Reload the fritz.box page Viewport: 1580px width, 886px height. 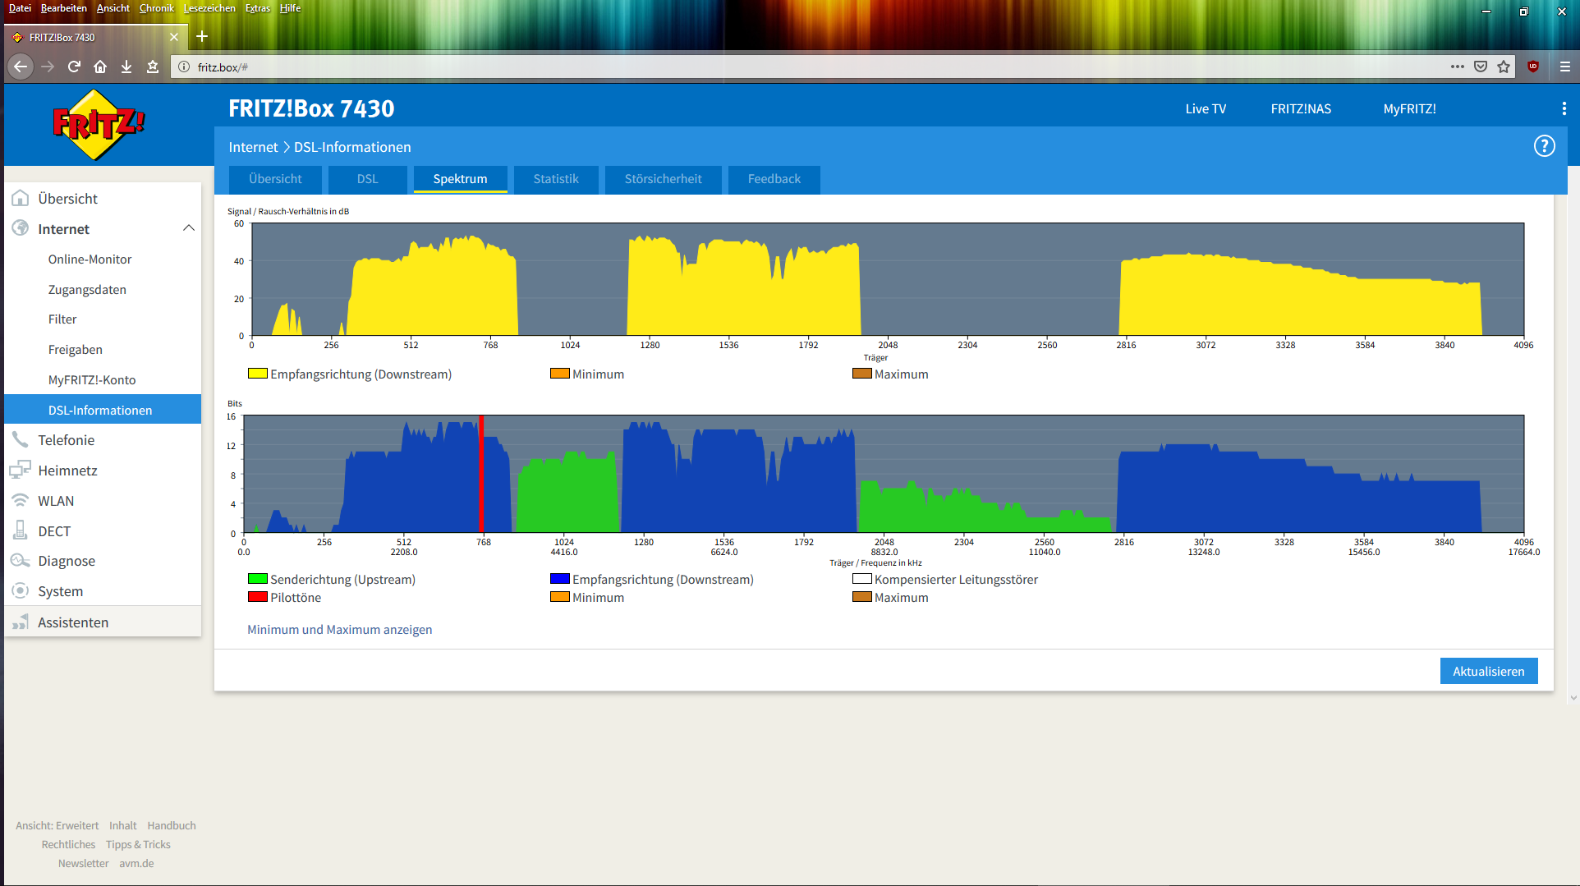(x=74, y=67)
